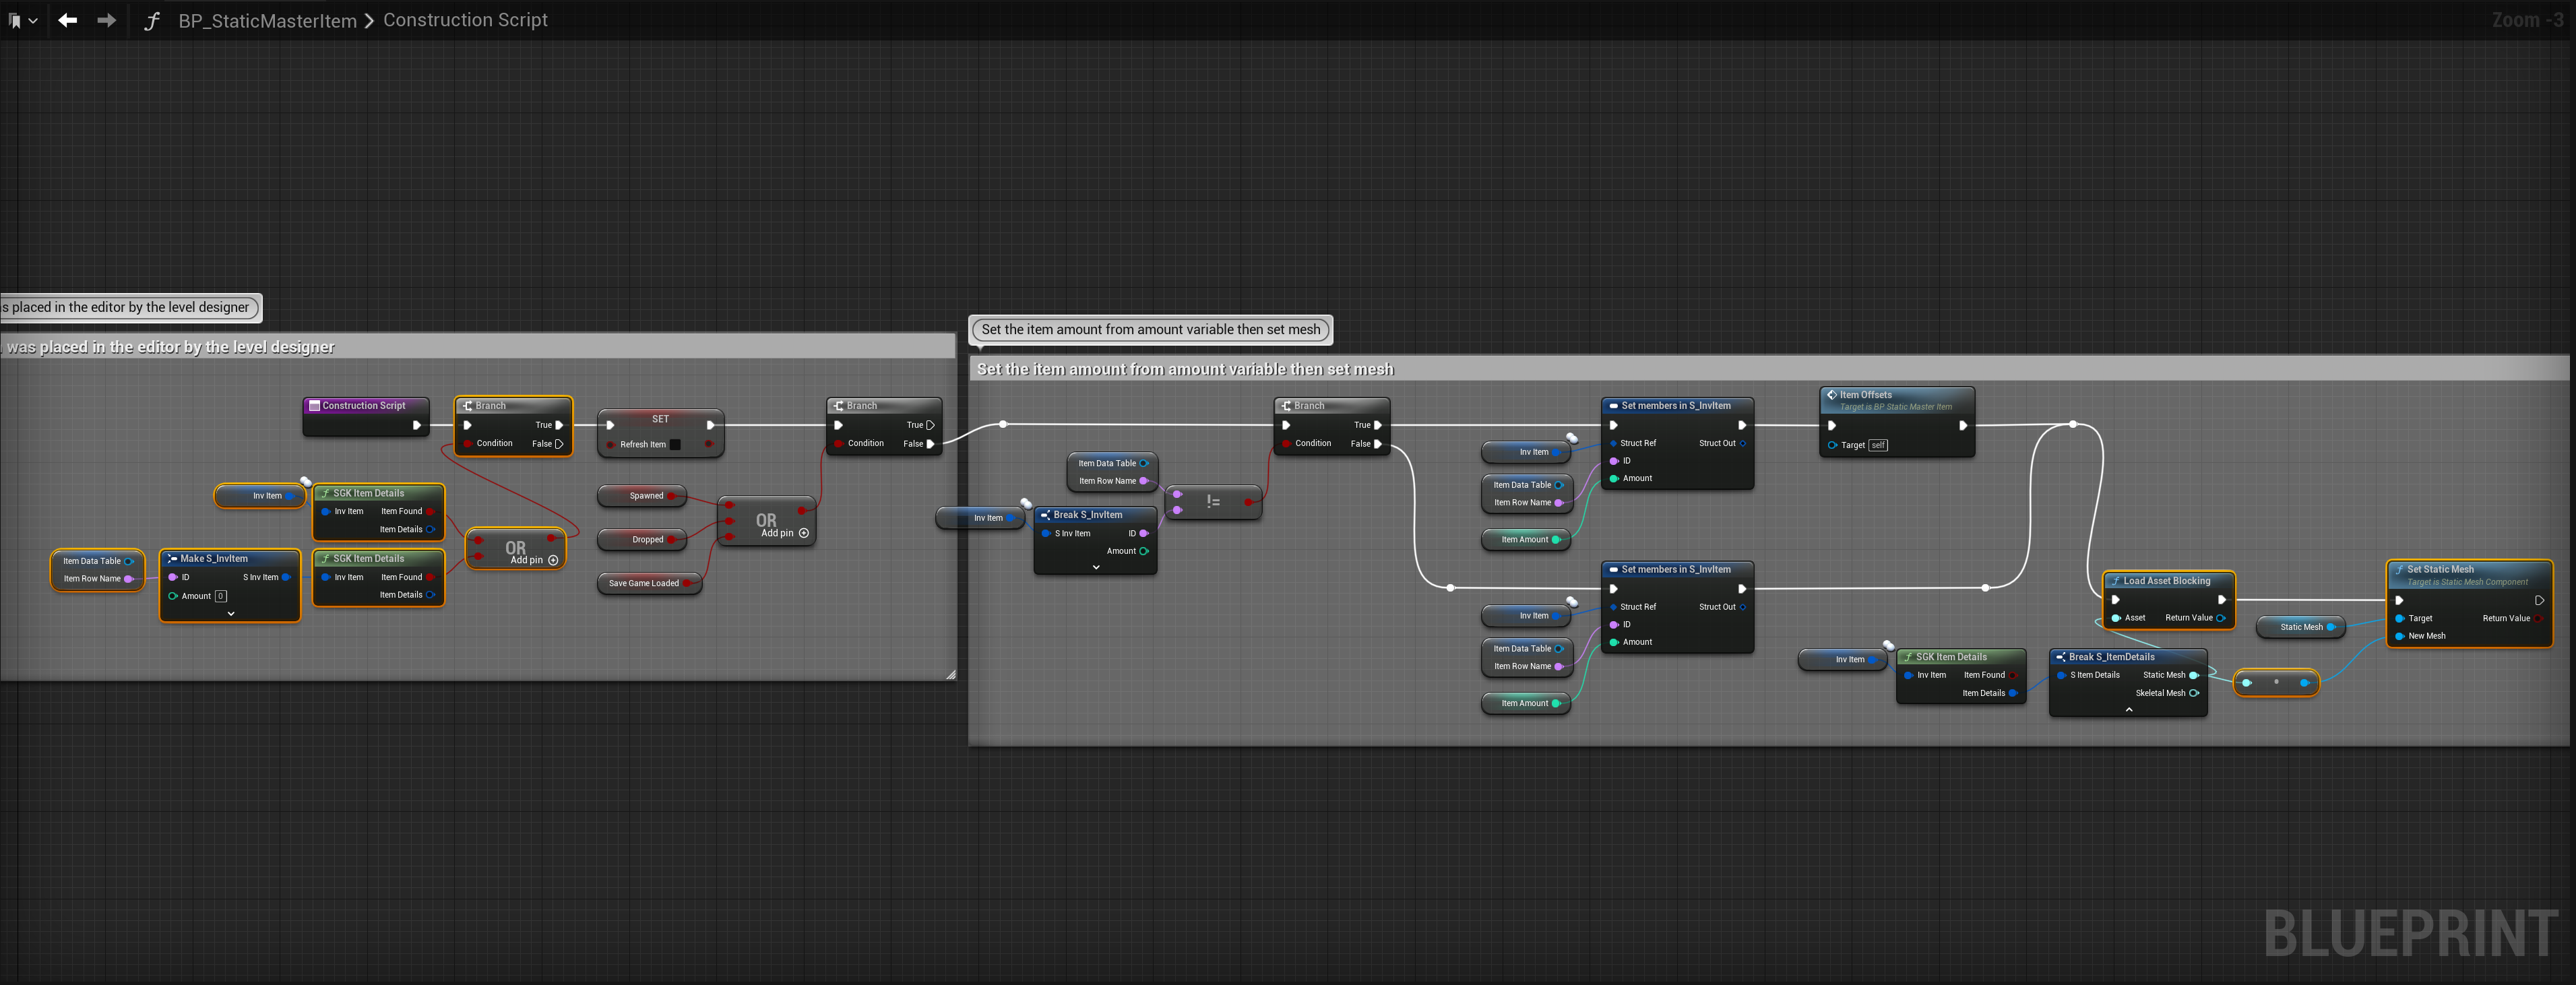
Task: Click the back navigation arrow
Action: coord(67,20)
